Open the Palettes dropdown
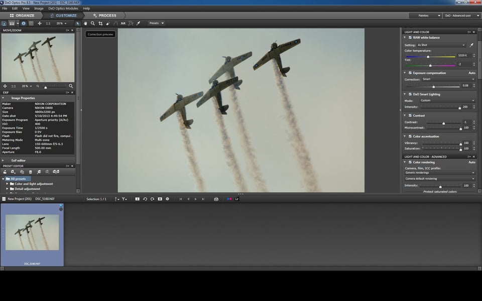Viewport: 482px width, 301px height. (x=425, y=16)
